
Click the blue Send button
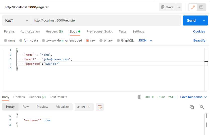[191, 20]
